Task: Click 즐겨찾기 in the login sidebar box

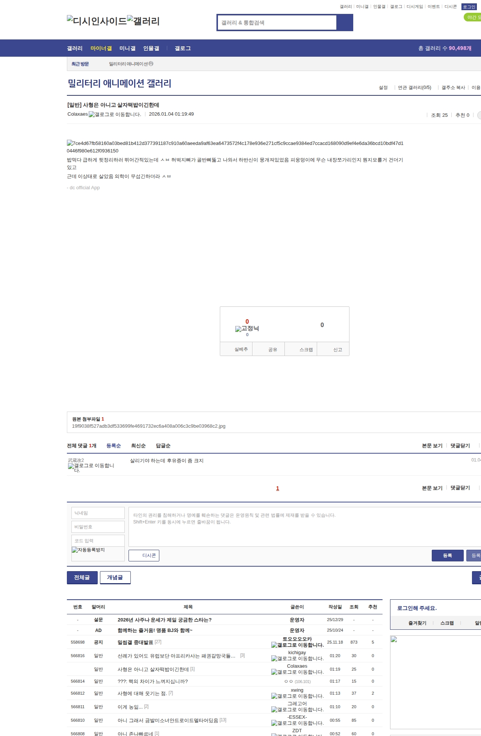Action: (417, 623)
